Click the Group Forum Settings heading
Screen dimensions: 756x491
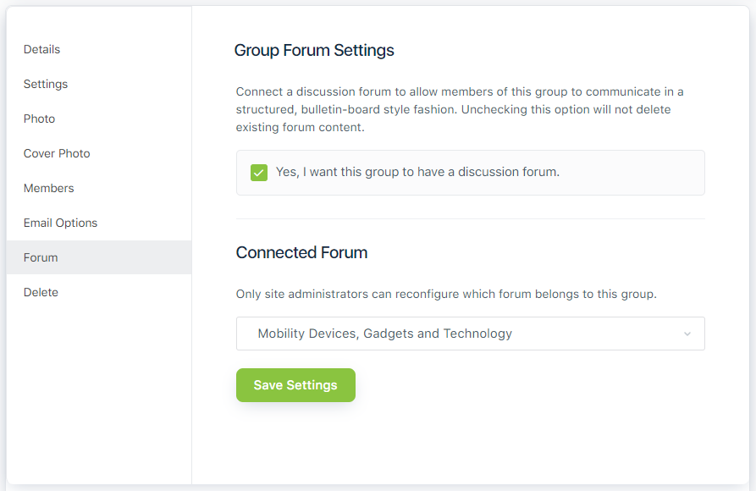coord(314,50)
